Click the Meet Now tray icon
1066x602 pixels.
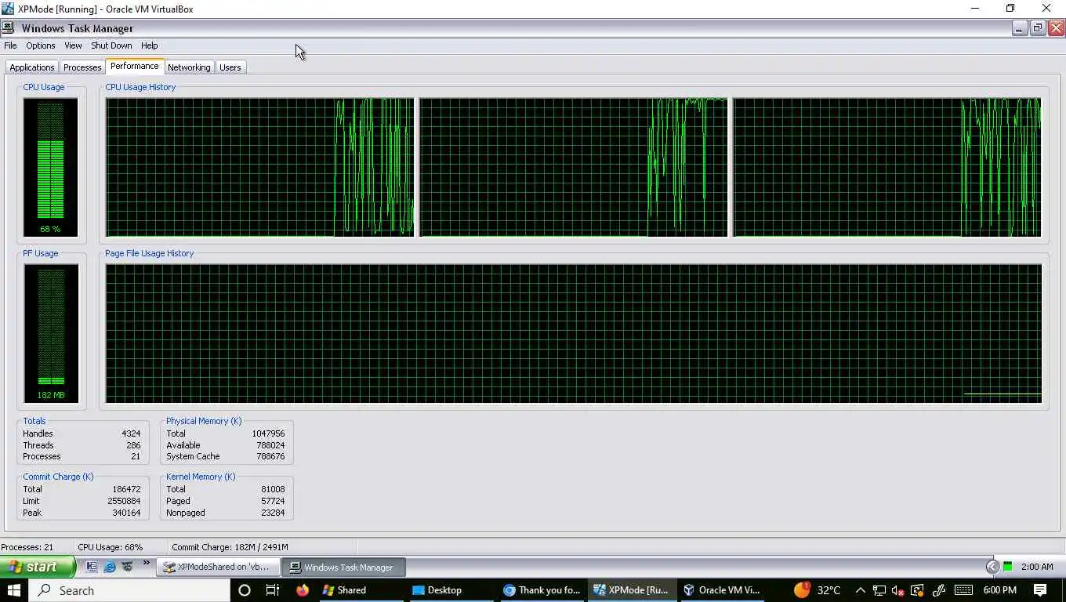point(917,590)
